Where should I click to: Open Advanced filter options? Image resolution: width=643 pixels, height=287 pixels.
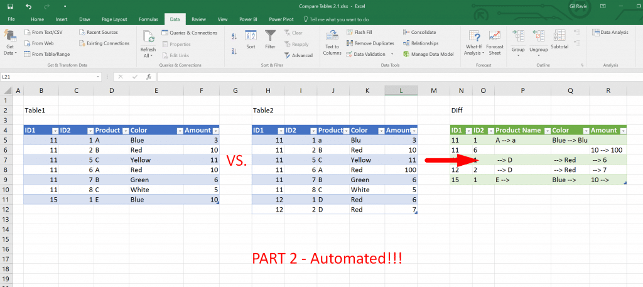[x=298, y=55]
